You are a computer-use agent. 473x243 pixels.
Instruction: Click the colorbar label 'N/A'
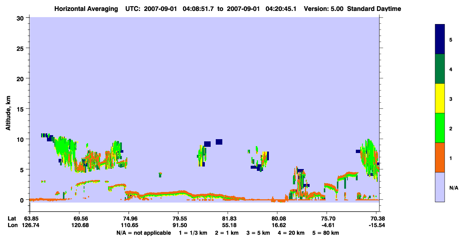point(454,188)
